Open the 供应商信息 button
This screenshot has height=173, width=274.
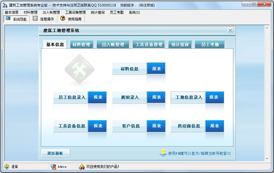pyautogui.click(x=188, y=126)
